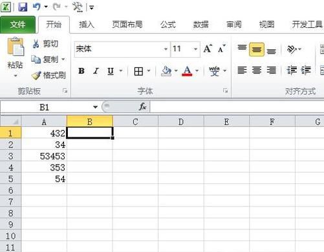
Task: Click the tools icon in quick access toolbar
Action: 77,7
